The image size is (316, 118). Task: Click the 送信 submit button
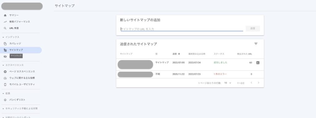[253, 29]
